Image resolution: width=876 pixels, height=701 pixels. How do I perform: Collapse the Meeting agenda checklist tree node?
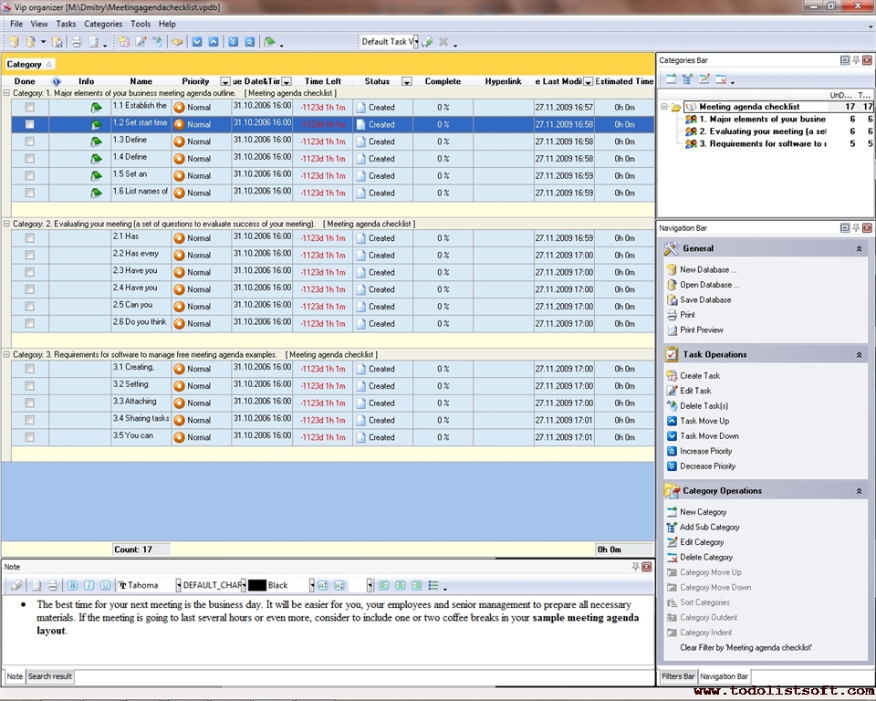click(x=664, y=107)
